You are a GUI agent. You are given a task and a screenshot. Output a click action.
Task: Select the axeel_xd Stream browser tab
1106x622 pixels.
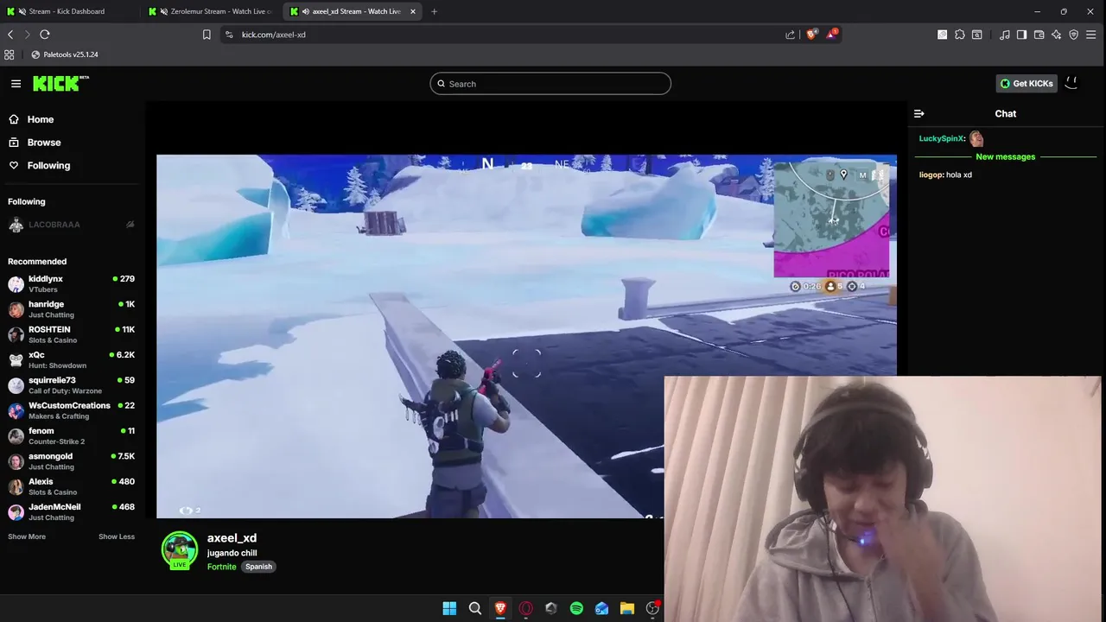point(354,11)
